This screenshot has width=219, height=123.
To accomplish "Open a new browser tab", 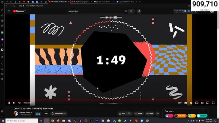I will 140,2.
